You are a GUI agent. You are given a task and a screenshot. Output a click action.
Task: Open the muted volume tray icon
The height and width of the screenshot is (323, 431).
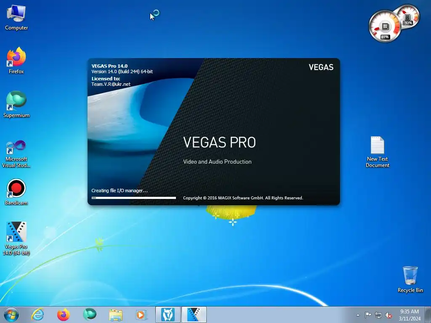coord(388,315)
